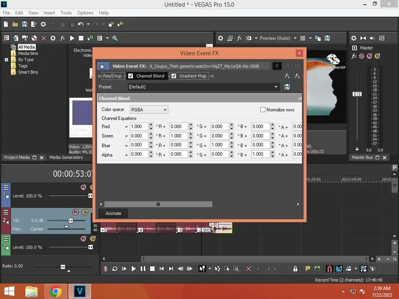
Task: Toggle Split Screen View icon in preview
Action: [248, 38]
